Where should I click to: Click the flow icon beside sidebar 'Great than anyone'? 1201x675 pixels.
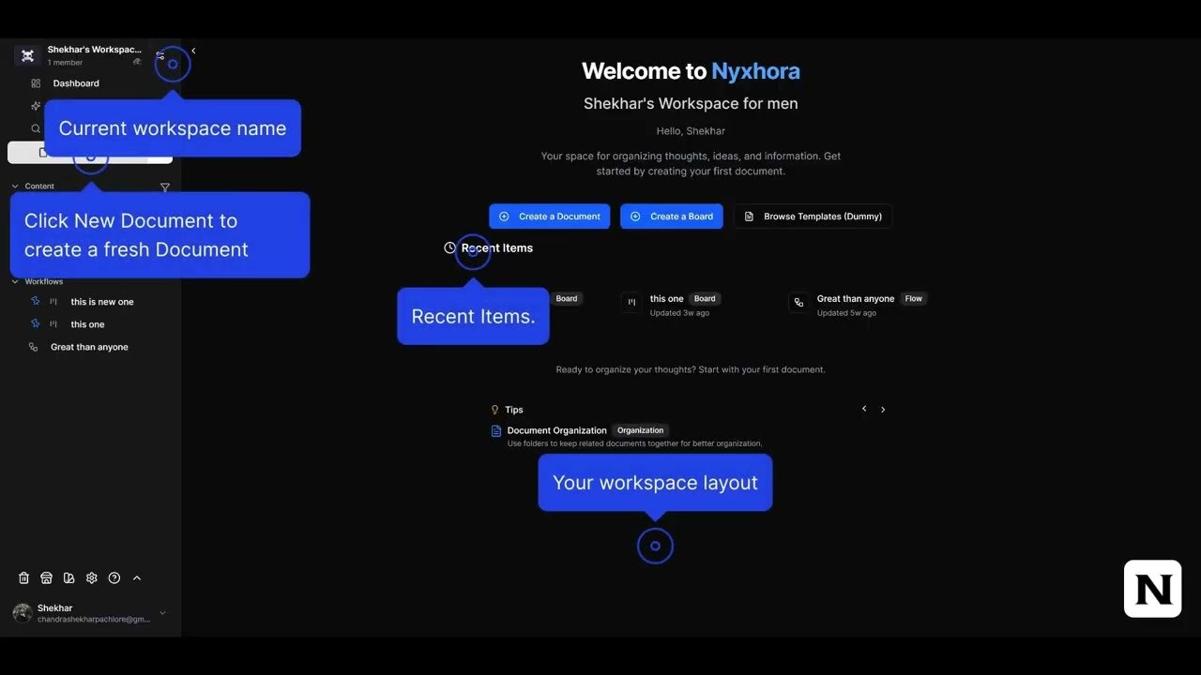point(34,347)
